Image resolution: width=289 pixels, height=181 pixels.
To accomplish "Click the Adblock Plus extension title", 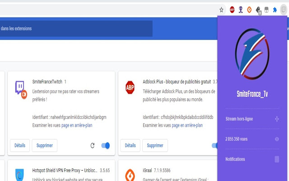I will click(177, 82).
